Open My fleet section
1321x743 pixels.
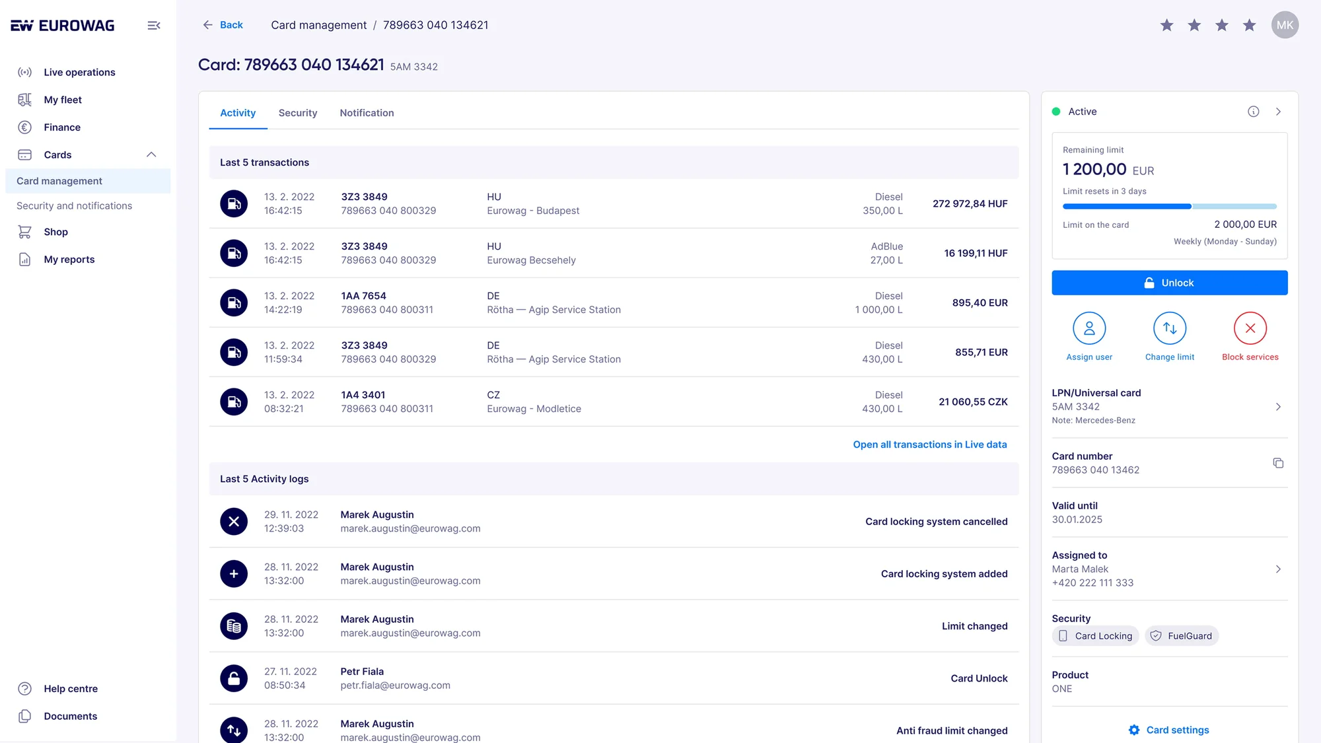click(x=63, y=100)
